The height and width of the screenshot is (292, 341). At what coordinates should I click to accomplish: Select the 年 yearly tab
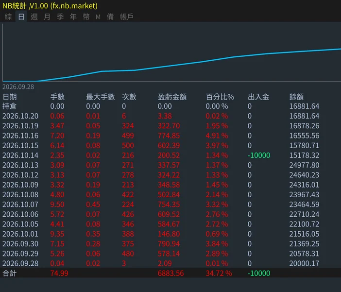click(73, 17)
